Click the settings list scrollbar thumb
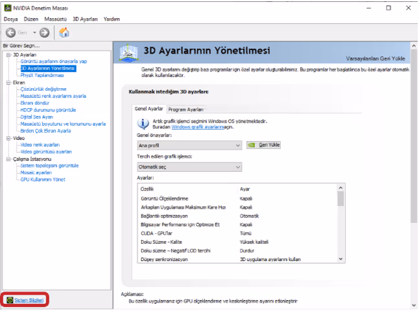Image resolution: width=419 pixels, height=311 pixels. (x=341, y=199)
